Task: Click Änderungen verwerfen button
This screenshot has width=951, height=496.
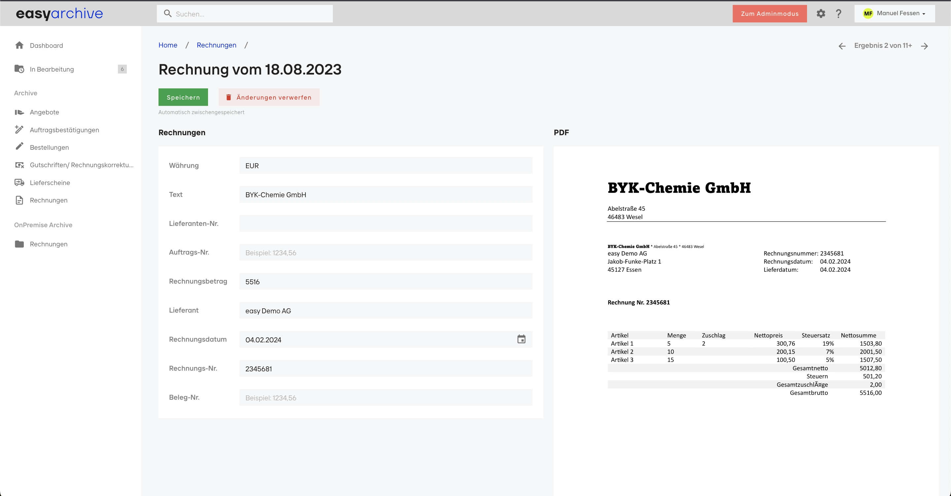Action: tap(269, 97)
